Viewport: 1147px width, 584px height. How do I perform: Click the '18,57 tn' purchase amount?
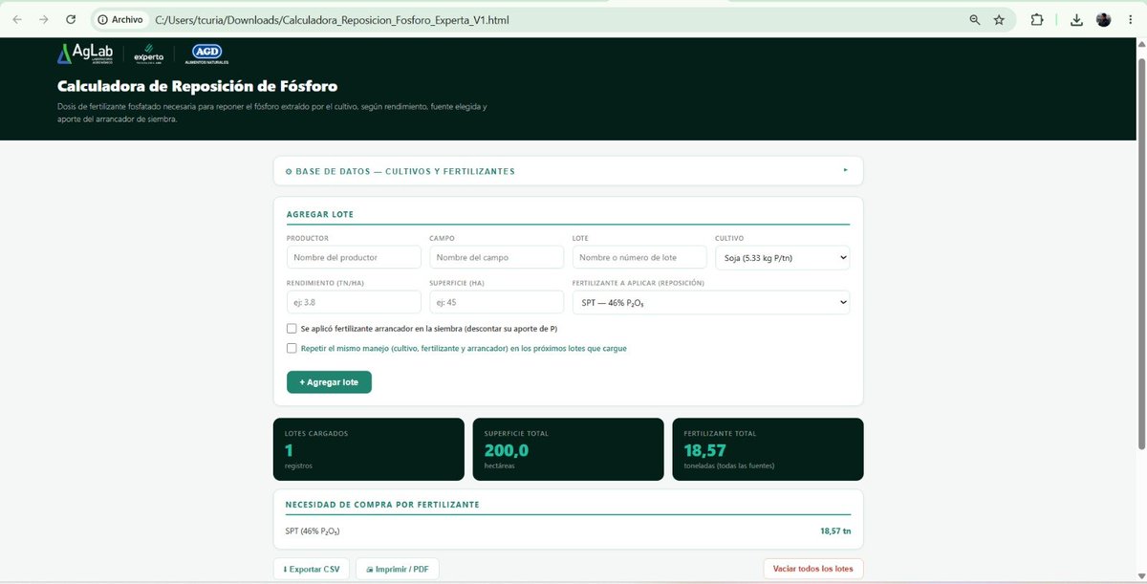click(x=835, y=530)
